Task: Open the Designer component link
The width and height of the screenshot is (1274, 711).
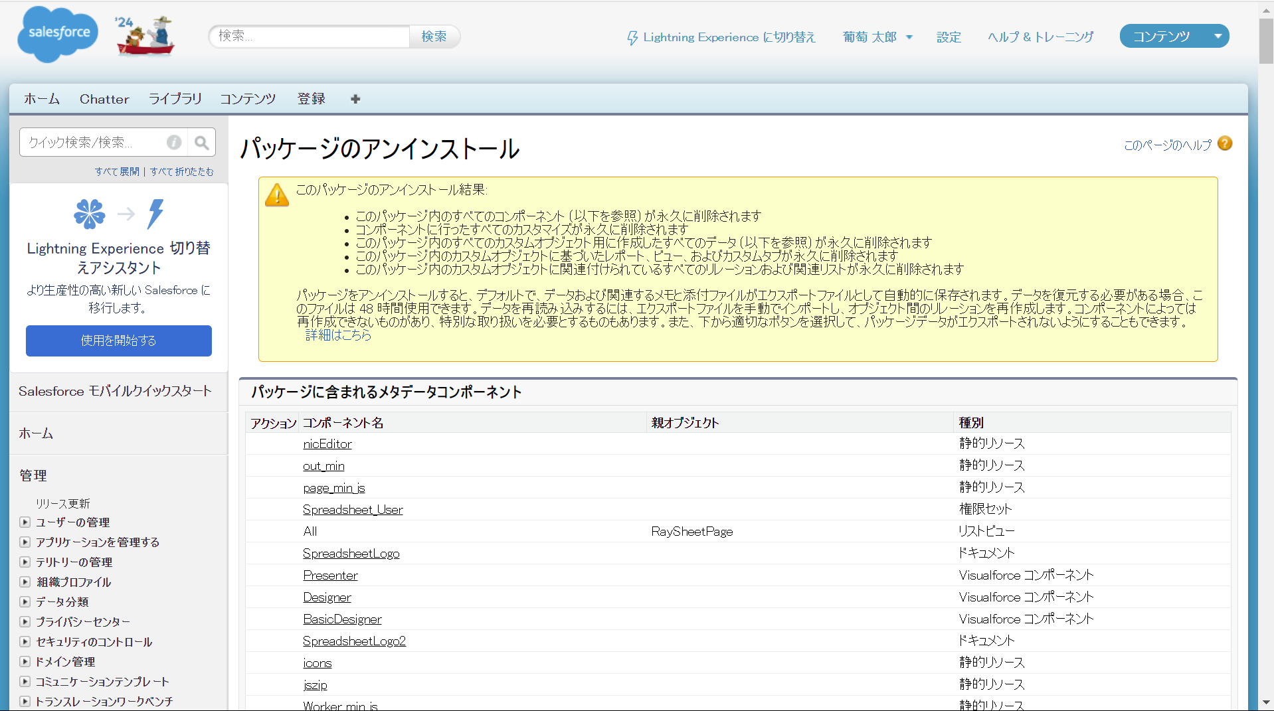Action: coord(327,597)
